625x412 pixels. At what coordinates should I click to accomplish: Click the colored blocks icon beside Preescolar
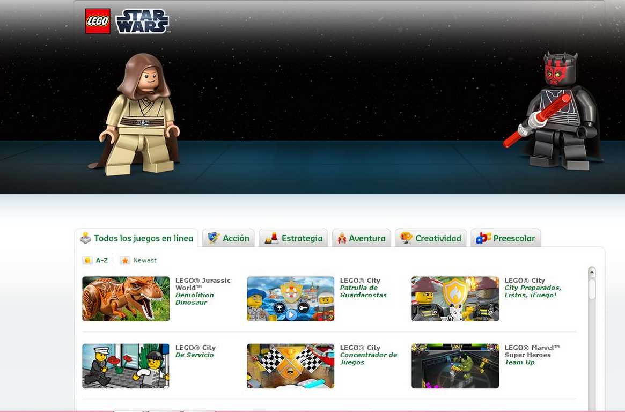[483, 238]
